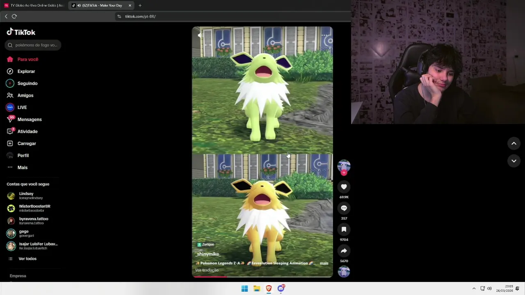Like the video with the heart icon
This screenshot has width=525, height=295.
pos(344,187)
